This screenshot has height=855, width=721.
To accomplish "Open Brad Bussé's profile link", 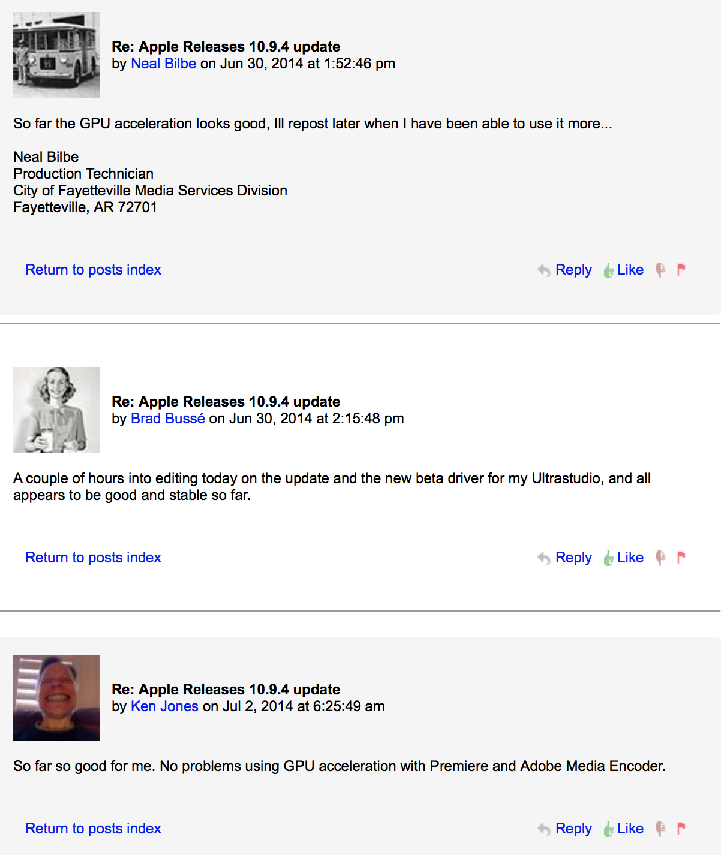I will [168, 419].
